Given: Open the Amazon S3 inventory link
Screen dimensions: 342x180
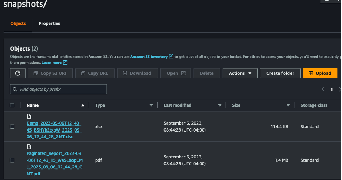Looking at the screenshot, I should coord(149,57).
